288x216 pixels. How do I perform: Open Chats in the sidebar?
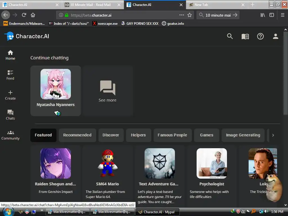[x=10, y=115]
